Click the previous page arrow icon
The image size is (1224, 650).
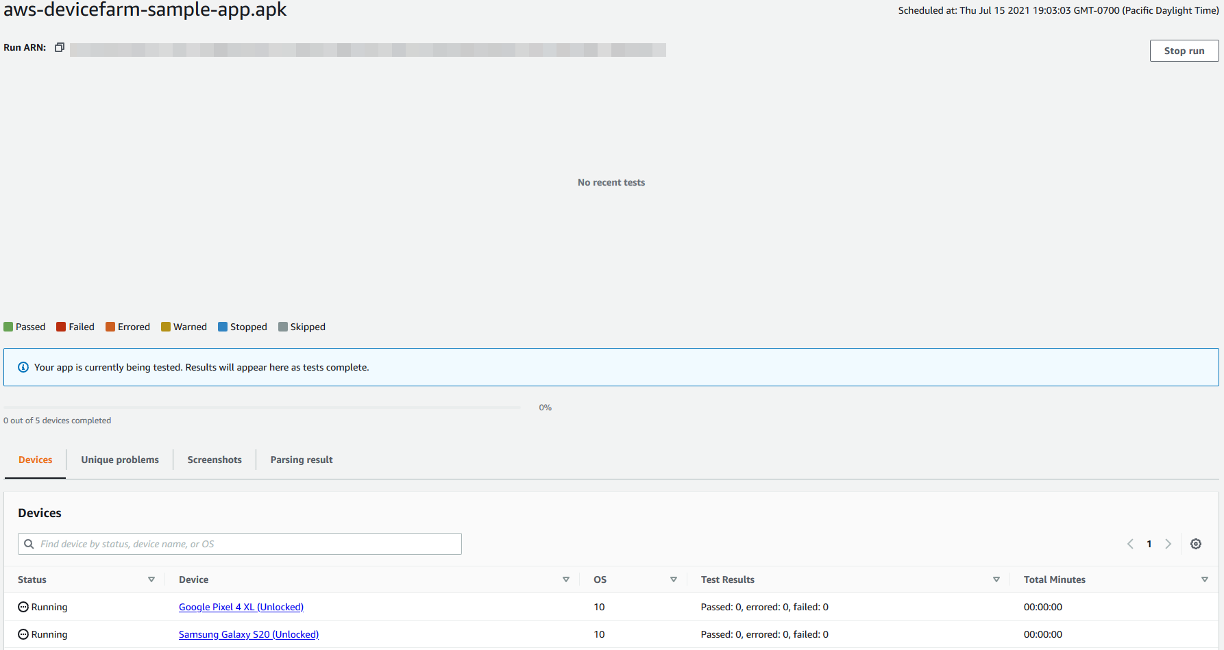(x=1130, y=543)
